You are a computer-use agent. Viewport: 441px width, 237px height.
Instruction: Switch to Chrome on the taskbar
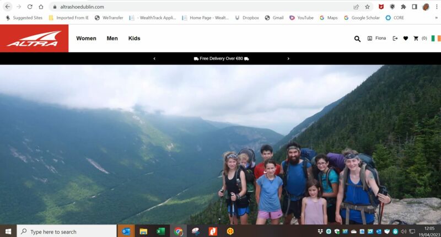click(178, 231)
